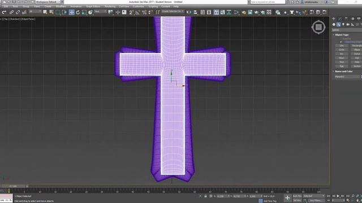
Task: Open Schematic View icon
Action: 229,12
